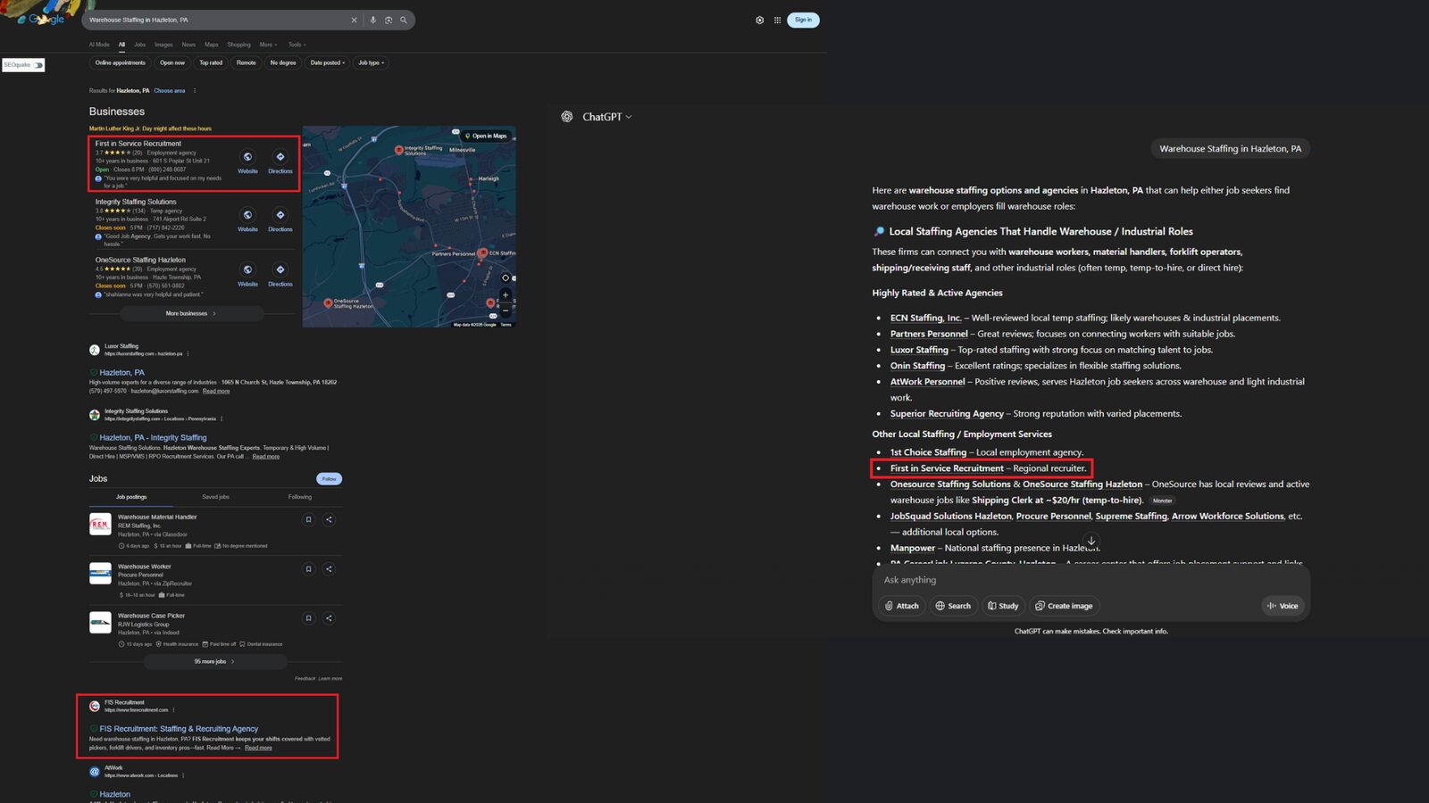Get Directions to OneSource Staffing Hazleton
This screenshot has width=1429, height=803.
point(280,269)
